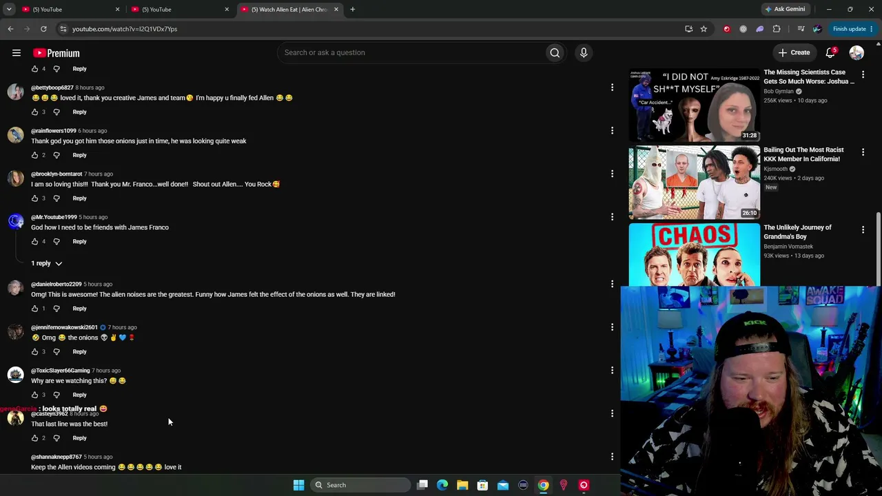Open action menu for @Mr.Youtube1999's comment
882x496 pixels.
point(612,217)
